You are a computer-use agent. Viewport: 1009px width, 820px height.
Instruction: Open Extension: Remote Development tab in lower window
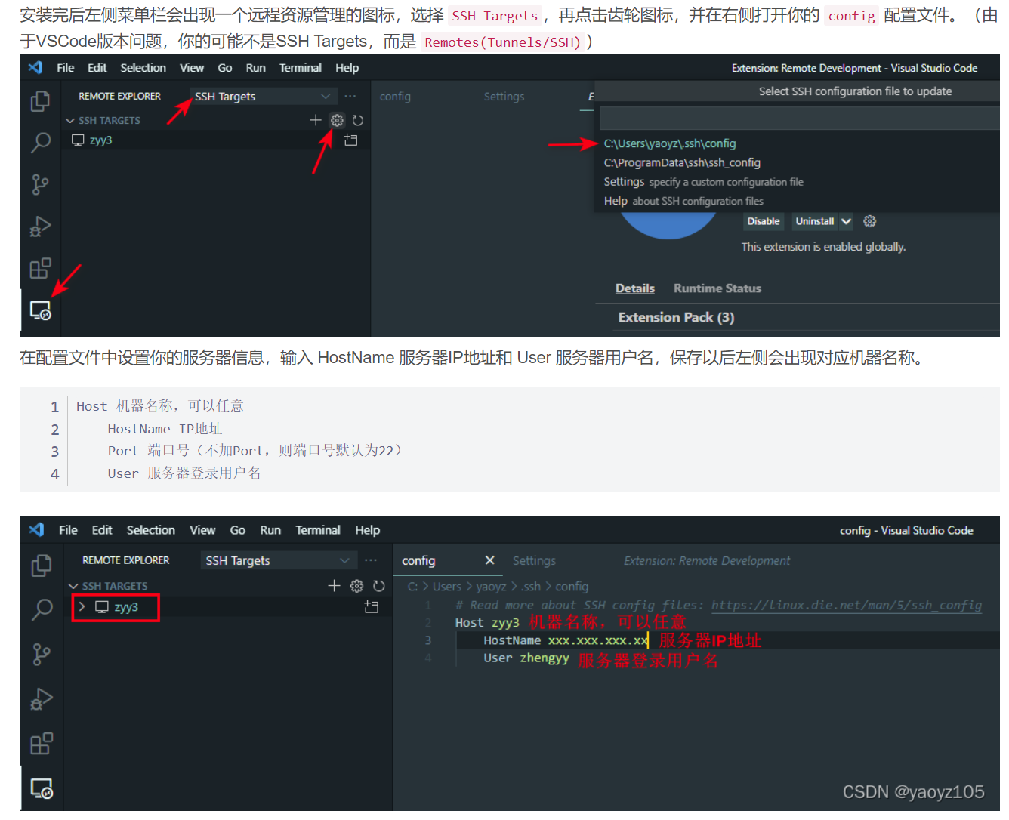(707, 560)
